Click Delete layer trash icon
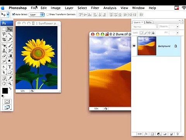 point(177,134)
